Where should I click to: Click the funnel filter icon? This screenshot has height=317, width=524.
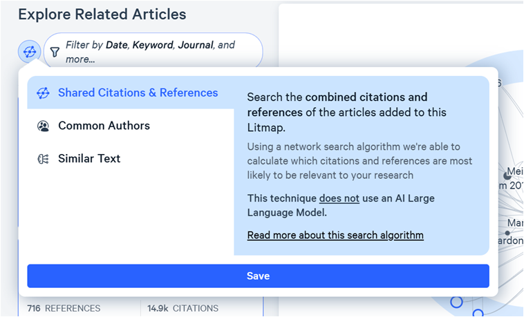coord(55,52)
